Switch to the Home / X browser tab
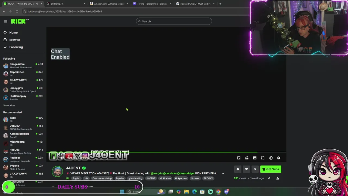 tap(66, 4)
